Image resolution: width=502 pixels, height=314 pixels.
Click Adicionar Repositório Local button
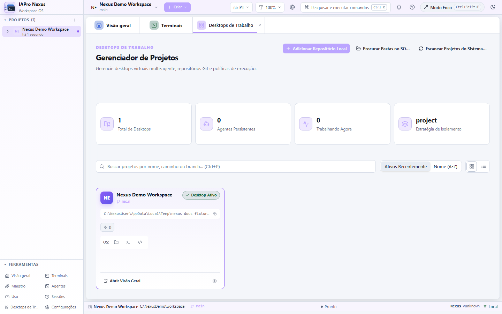pos(316,49)
